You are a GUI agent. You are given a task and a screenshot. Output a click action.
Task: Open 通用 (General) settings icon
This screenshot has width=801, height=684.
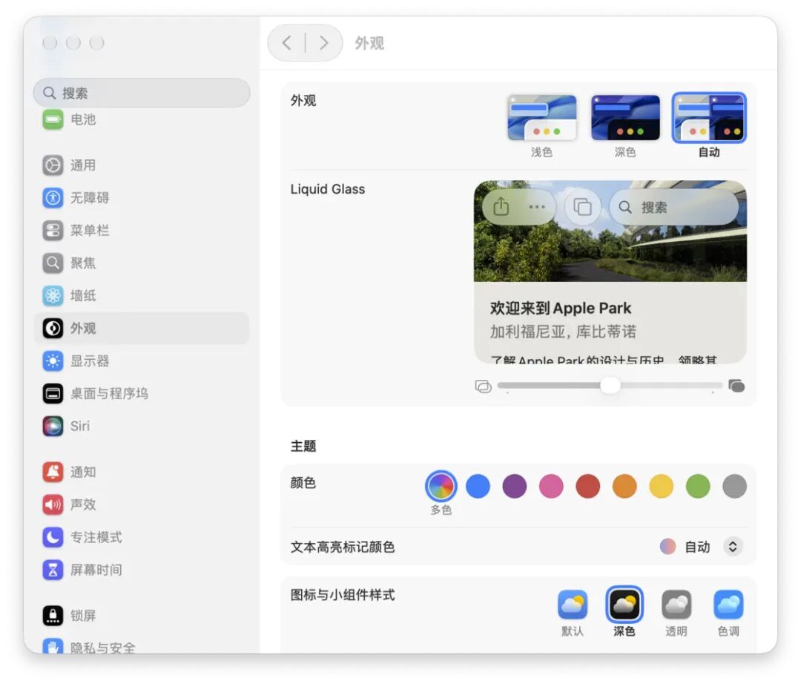[53, 165]
